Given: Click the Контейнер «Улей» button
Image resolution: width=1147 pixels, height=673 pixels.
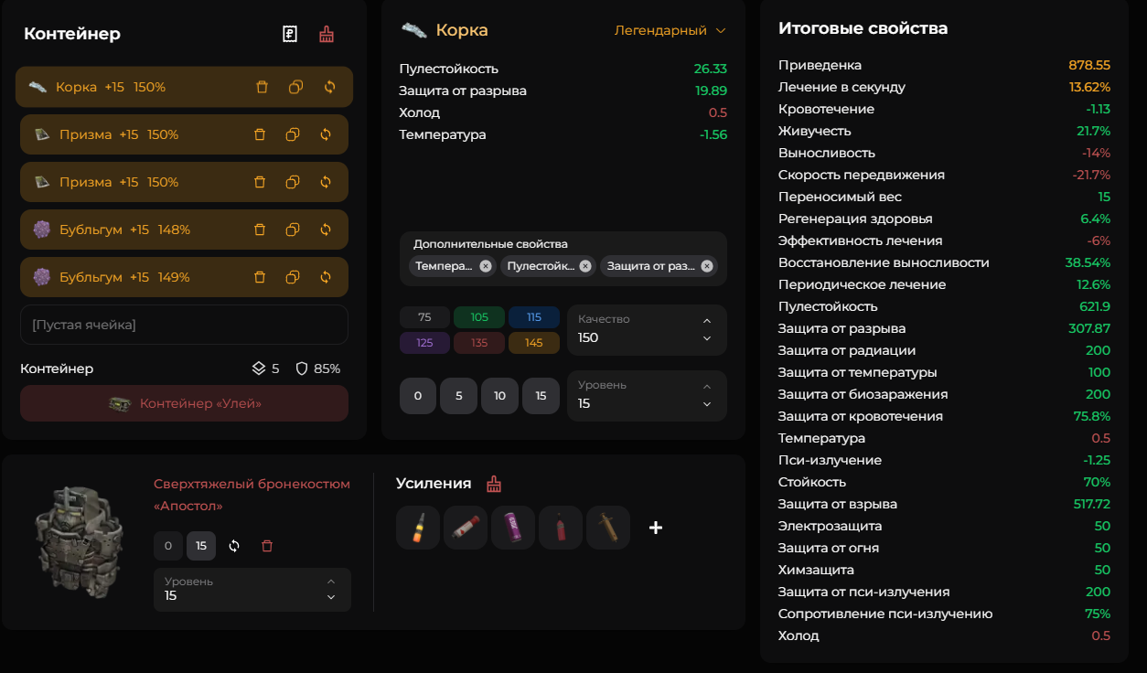Looking at the screenshot, I should tap(184, 403).
